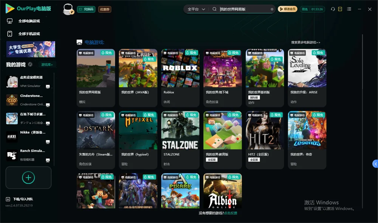
Task: Click 国际服 tag on 我的世界基岩版
Action: (x=254, y=97)
